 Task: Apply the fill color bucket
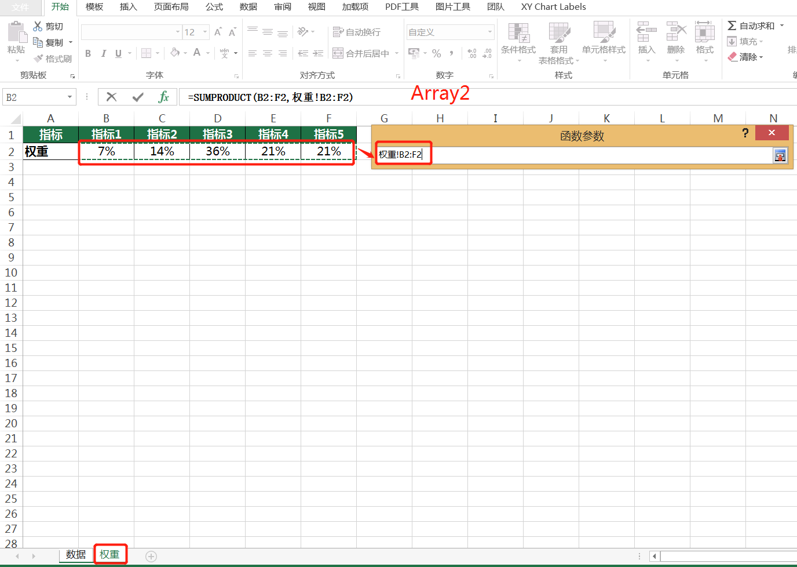(x=175, y=53)
